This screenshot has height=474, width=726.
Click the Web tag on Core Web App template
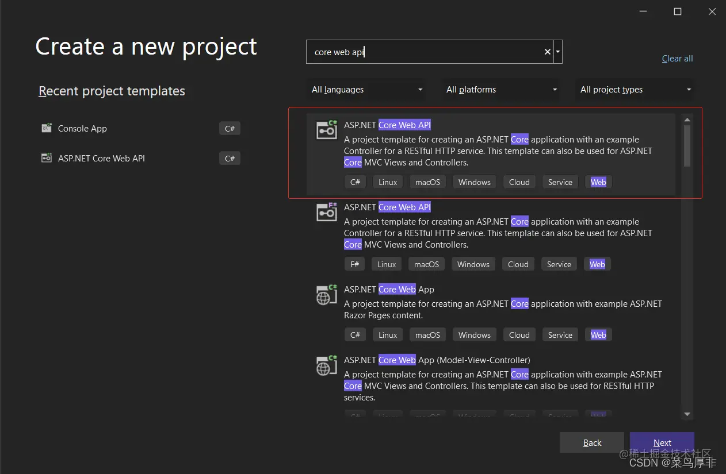(x=598, y=335)
